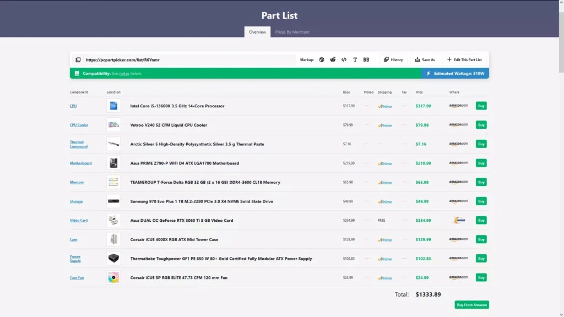Open the Storage component link

point(76,201)
